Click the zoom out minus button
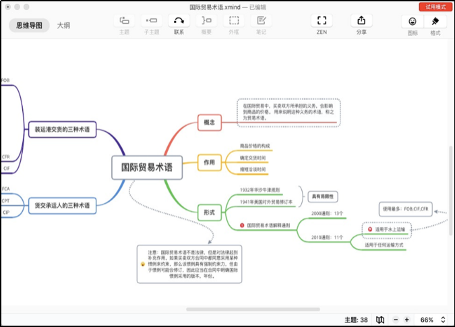This screenshot has height=327, width=455. pos(395,319)
